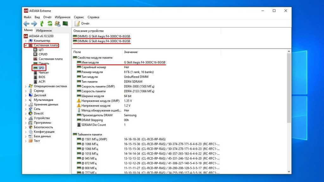Expand the Операционная система tree node
This screenshot has height=182, width=324.
26,86
